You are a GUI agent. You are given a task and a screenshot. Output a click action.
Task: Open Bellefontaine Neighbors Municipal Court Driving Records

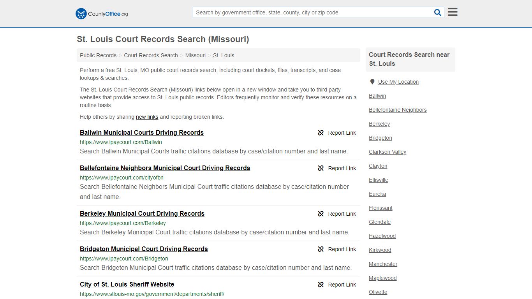(165, 168)
